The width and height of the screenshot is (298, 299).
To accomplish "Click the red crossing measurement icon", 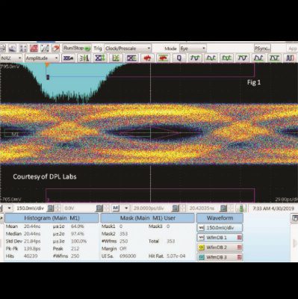I will [x=147, y=58].
